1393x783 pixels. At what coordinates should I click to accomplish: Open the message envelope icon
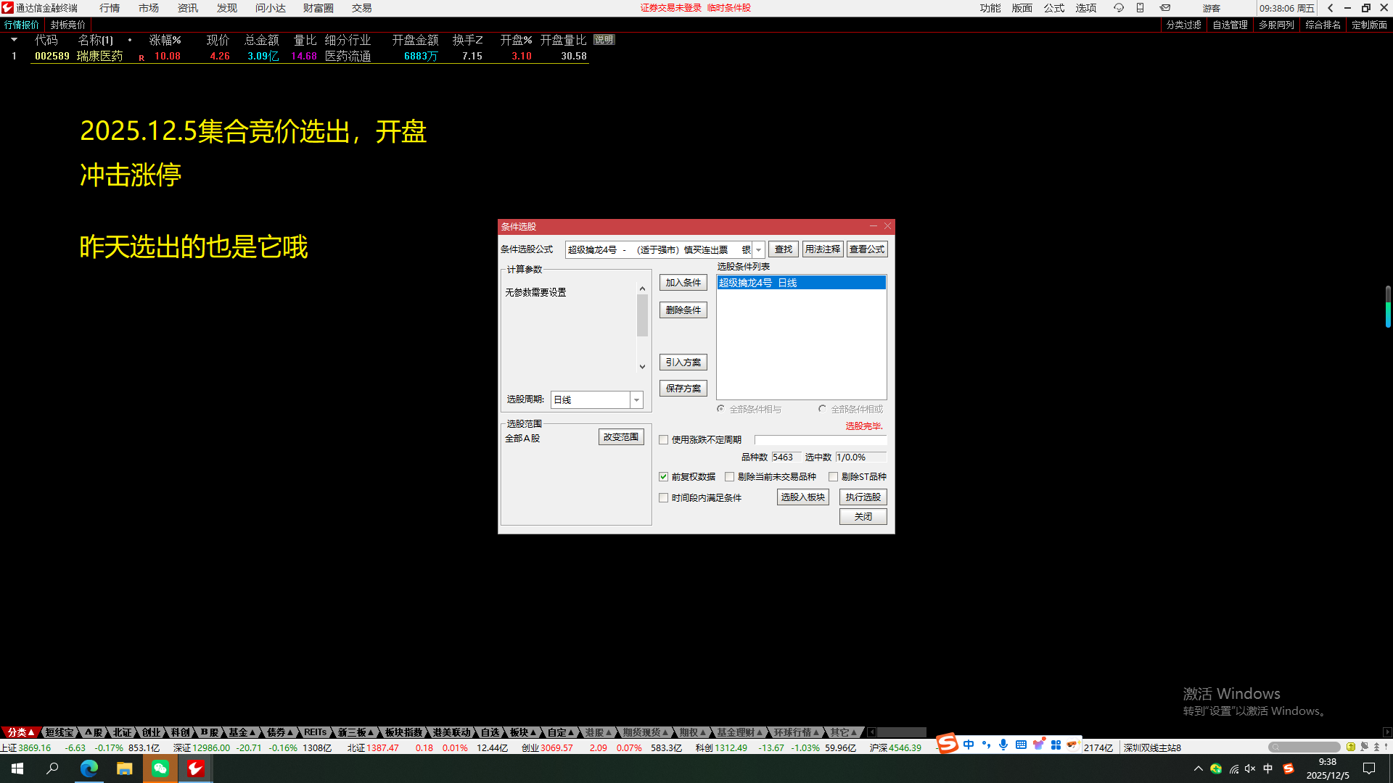coord(1165,8)
